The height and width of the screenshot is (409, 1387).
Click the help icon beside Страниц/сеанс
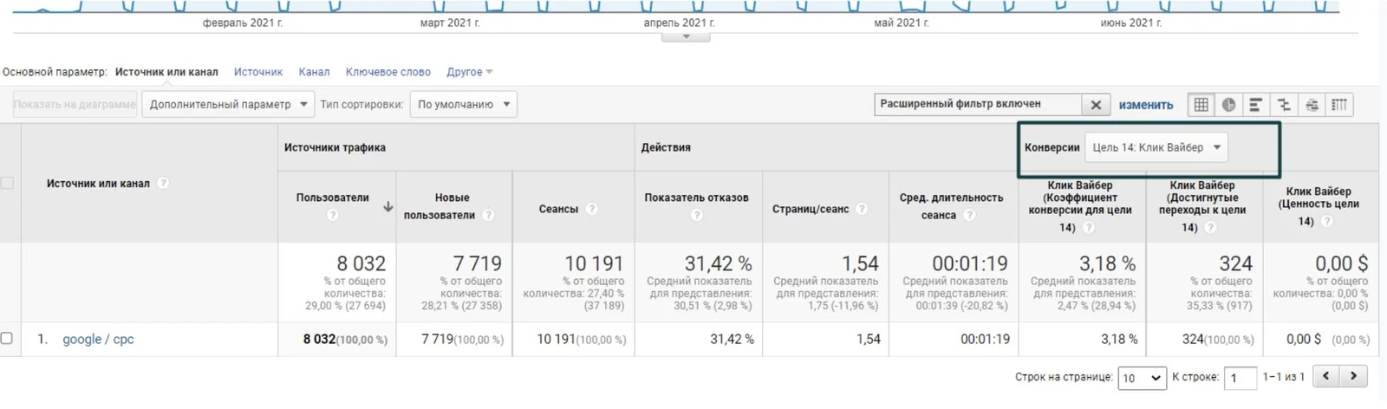862,209
